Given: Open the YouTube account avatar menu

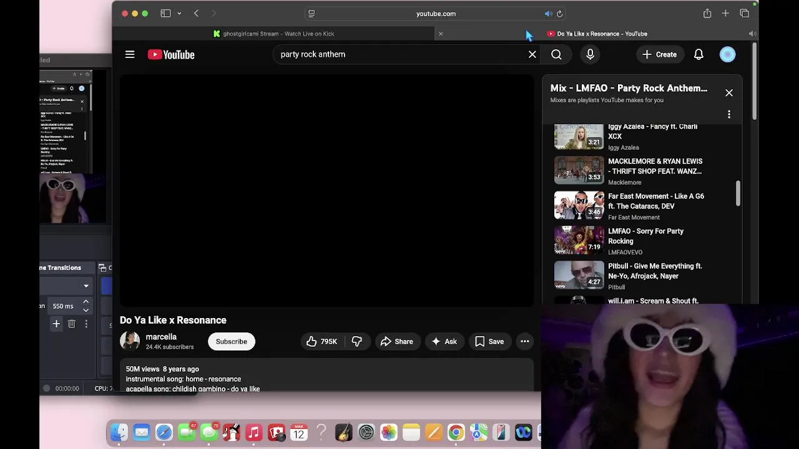Looking at the screenshot, I should point(727,54).
